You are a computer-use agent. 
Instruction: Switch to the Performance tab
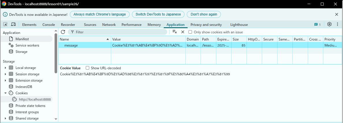coord(131,25)
